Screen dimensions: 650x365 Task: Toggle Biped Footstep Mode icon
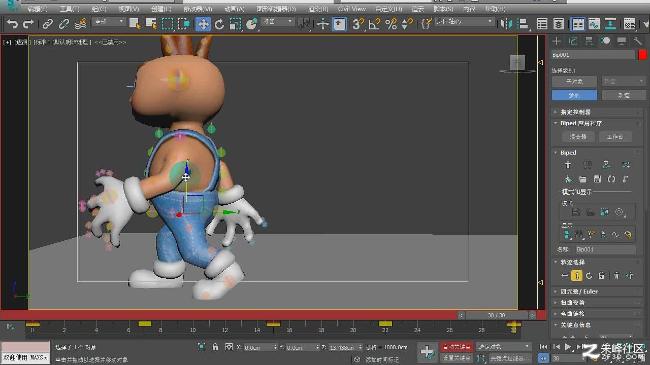coord(588,165)
